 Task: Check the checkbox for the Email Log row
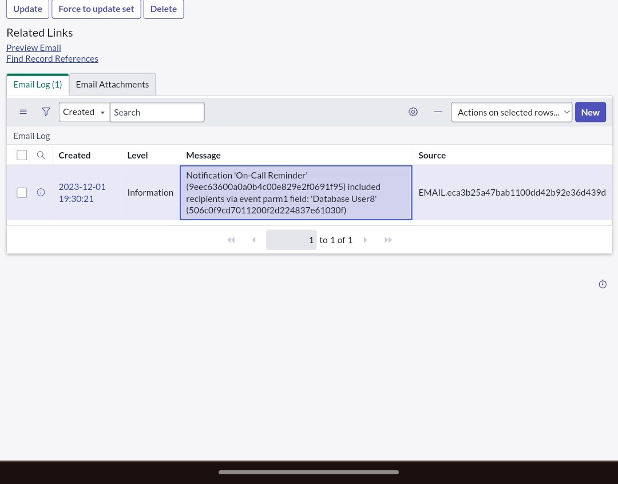click(x=21, y=192)
